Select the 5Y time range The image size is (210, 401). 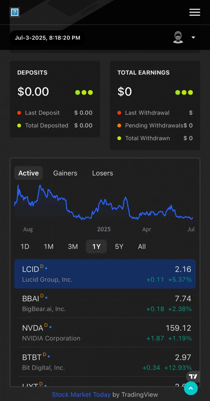[x=119, y=246]
